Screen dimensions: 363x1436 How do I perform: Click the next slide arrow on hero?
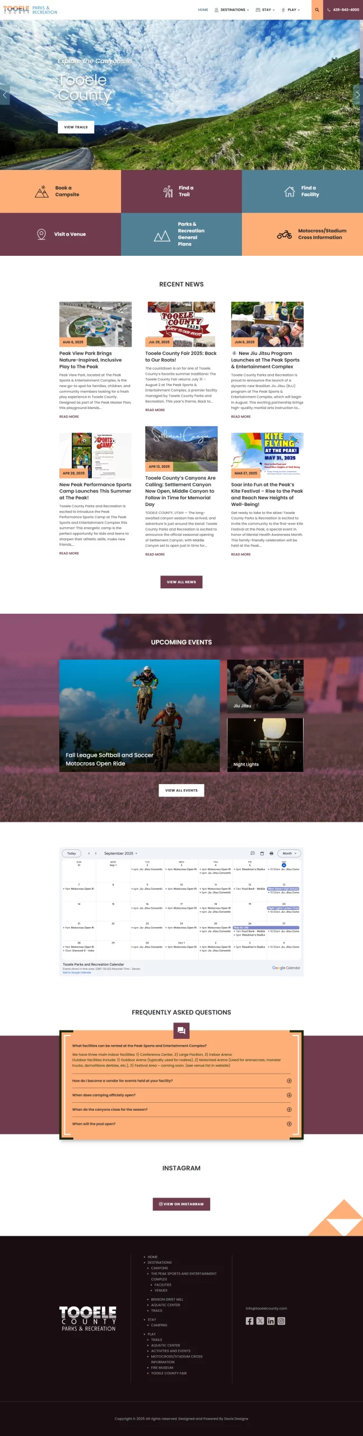coord(357,95)
